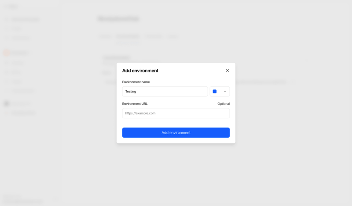Click the https://example.com placeholder field
This screenshot has height=206, width=352.
pyautogui.click(x=176, y=113)
